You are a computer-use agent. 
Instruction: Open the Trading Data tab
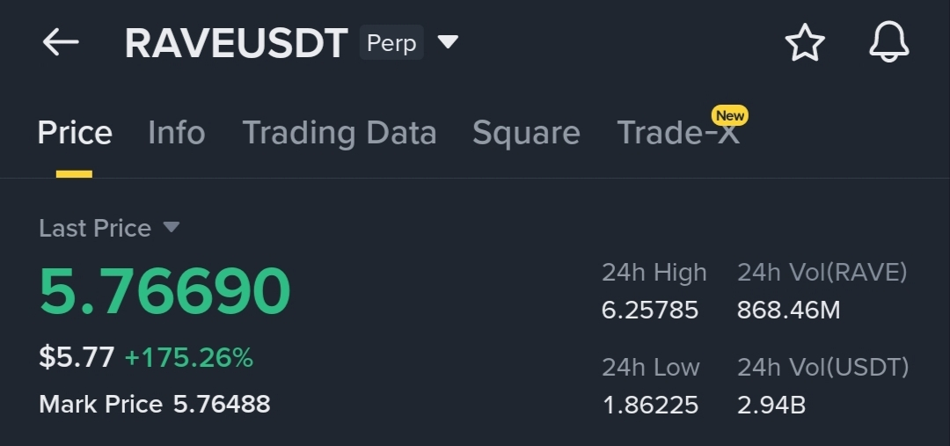coord(339,133)
